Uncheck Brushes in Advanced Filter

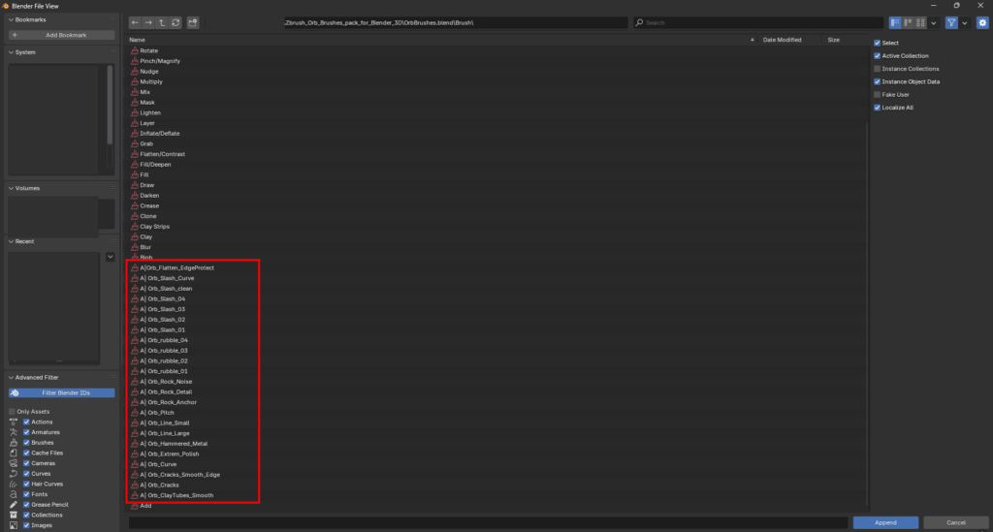26,443
